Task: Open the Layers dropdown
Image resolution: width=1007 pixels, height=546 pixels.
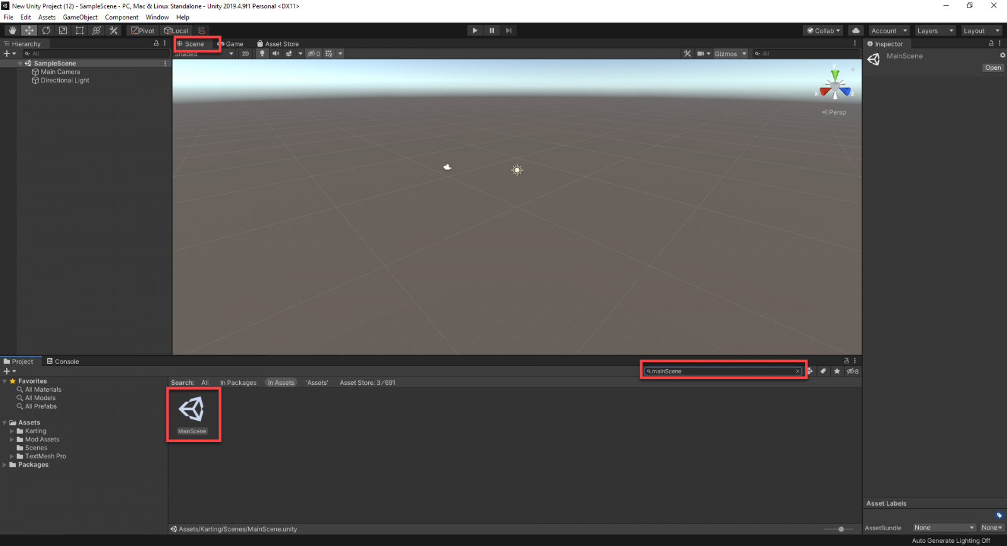Action: (935, 30)
